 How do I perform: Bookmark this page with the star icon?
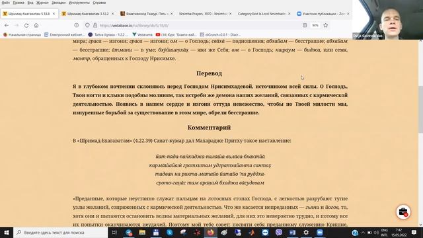pos(326,25)
